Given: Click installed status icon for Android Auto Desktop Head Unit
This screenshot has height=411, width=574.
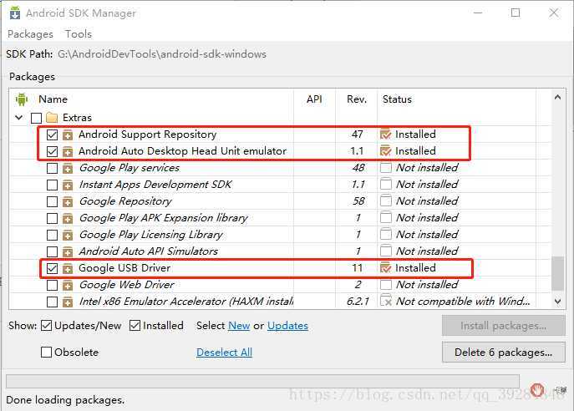Looking at the screenshot, I should point(386,151).
